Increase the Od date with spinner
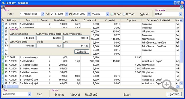Screen dimensions: 185x99 pos(67,13)
